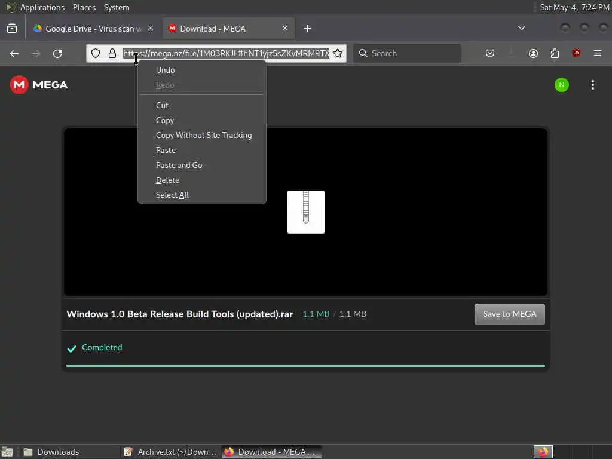This screenshot has width=612, height=459.
Task: Click the padlock site security icon
Action: pyautogui.click(x=112, y=53)
